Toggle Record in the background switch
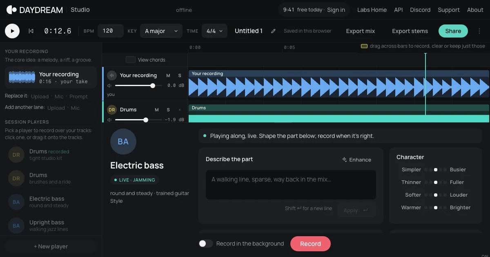The height and width of the screenshot is (257, 490). (x=206, y=244)
